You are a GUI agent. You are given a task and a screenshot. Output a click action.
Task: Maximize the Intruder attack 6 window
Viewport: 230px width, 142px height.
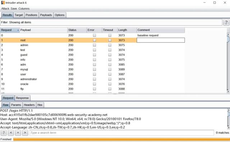tap(215, 3)
